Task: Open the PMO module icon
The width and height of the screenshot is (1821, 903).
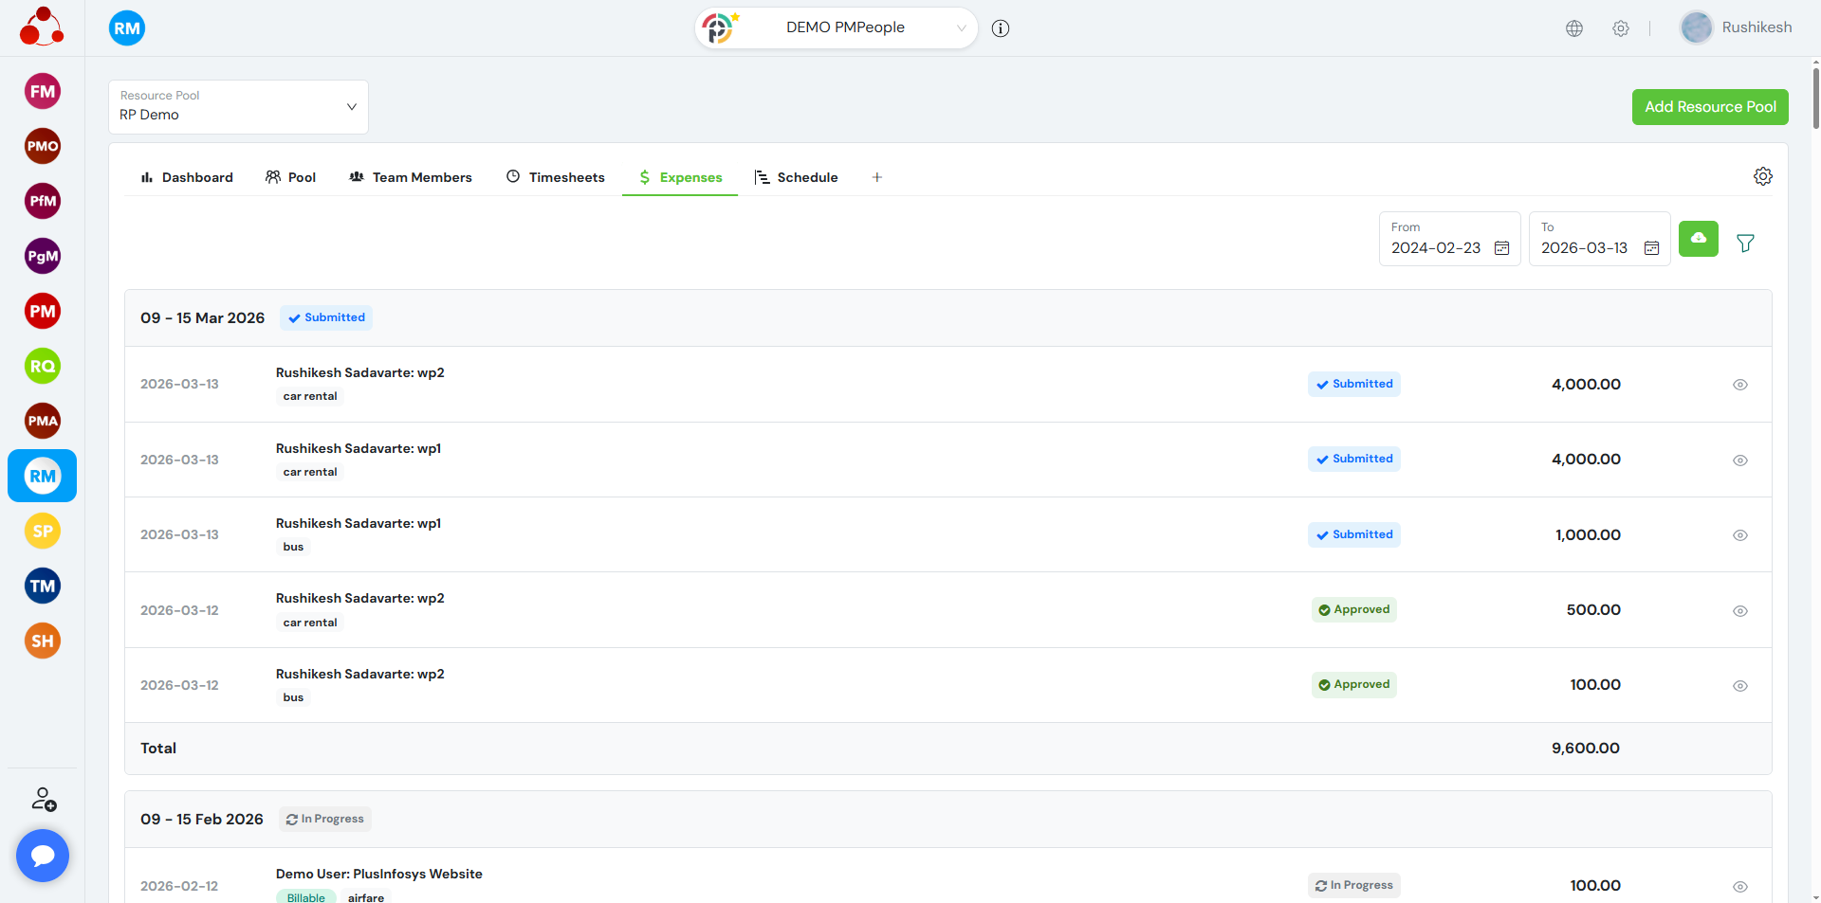Action: tap(43, 147)
